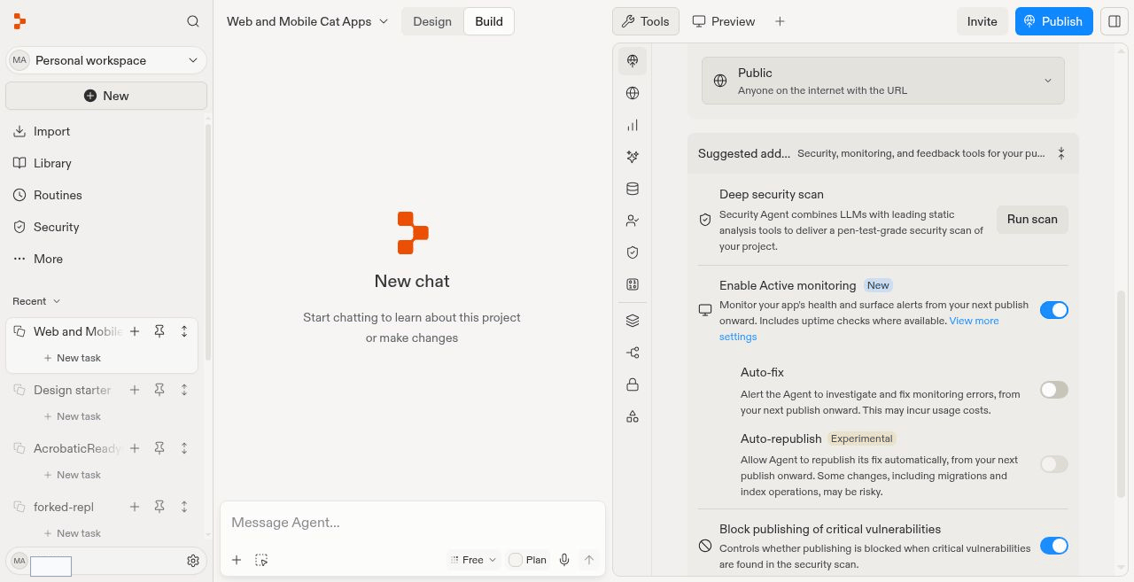Turn off Block publishing of critical vulnerabilities
1134x582 pixels.
(x=1054, y=546)
